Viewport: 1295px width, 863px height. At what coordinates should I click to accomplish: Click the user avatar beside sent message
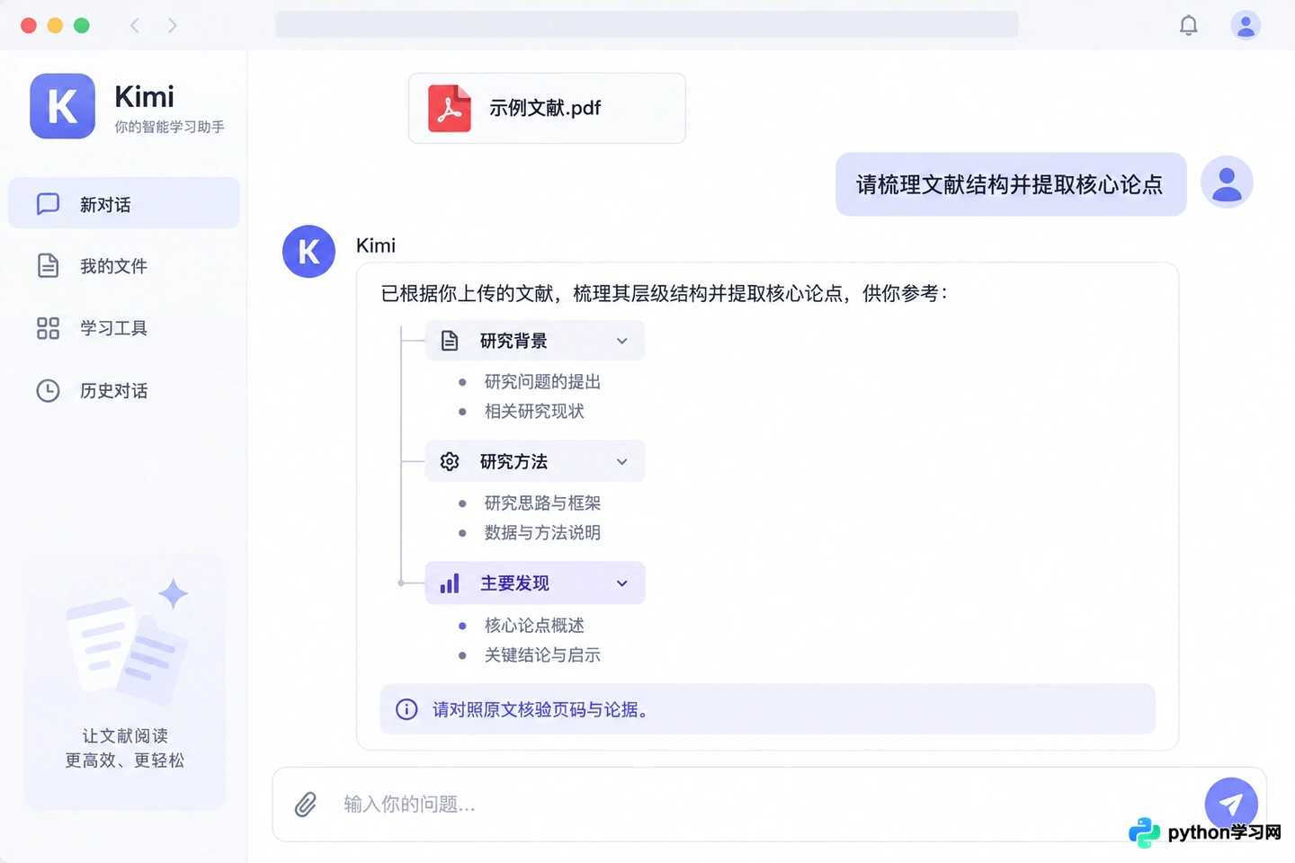coord(1227,182)
